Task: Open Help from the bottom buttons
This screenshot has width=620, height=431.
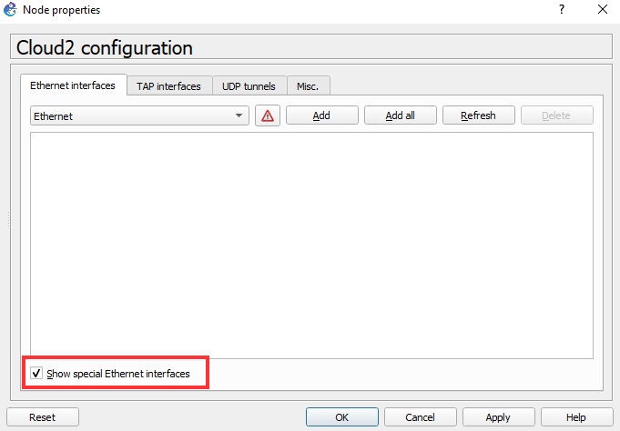Action: (575, 417)
